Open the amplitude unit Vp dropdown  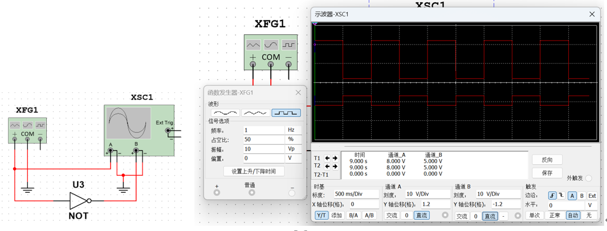coord(293,149)
